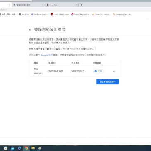Open the SportOkay.com bookmark
The height and width of the screenshot is (151, 151).
80,14
